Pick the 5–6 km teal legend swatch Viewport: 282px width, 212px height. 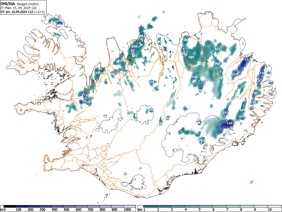pyautogui.click(x=206, y=206)
